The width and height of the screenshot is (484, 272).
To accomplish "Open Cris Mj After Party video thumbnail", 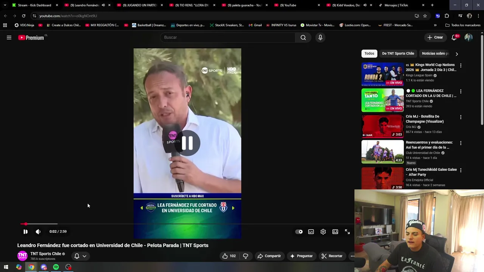I will 383,178.
